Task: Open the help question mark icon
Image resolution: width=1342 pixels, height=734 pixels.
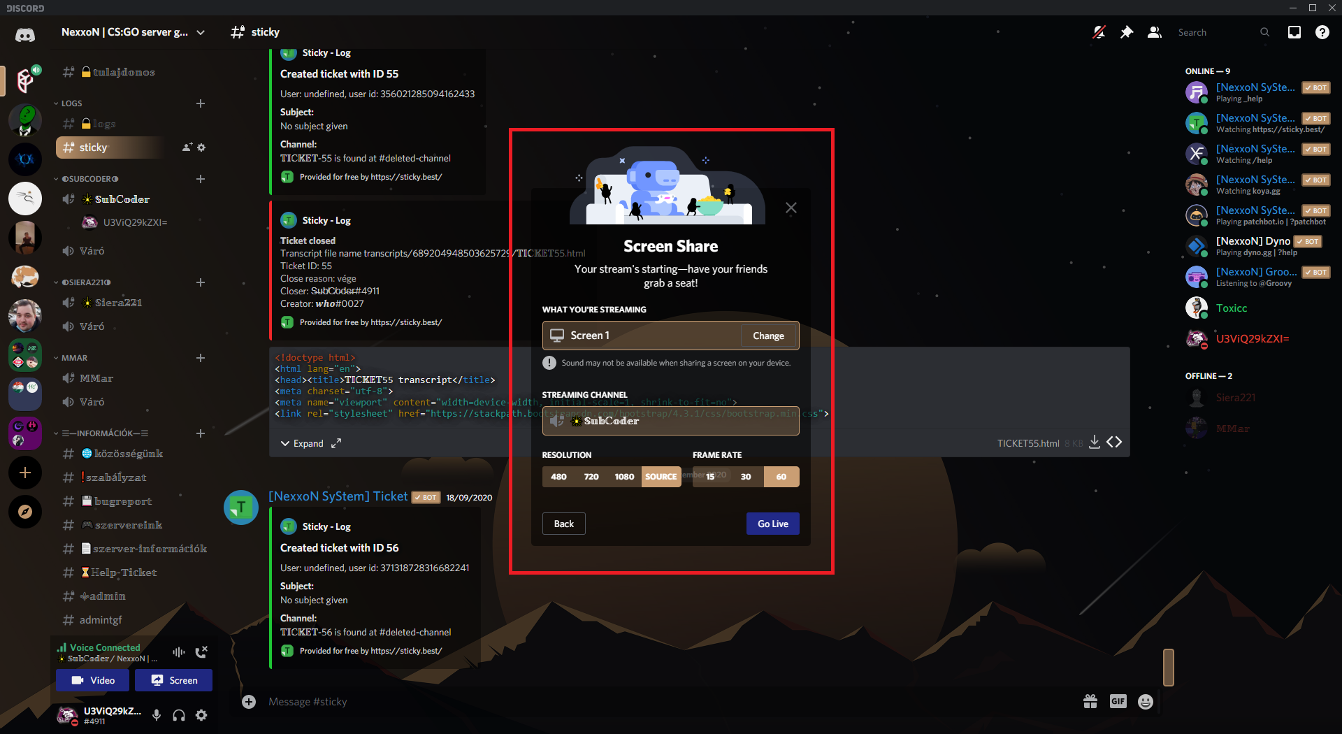Action: click(1322, 32)
